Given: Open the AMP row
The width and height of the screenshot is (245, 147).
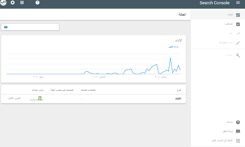Looking at the screenshot, I should click(93, 99).
